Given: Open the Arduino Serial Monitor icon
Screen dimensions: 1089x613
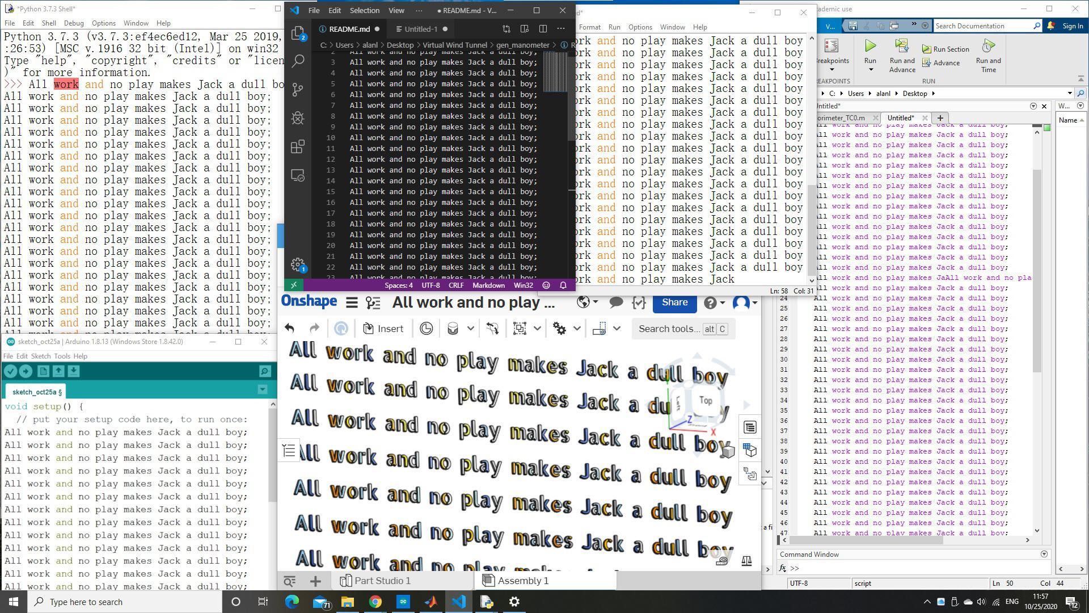Looking at the screenshot, I should [x=265, y=371].
